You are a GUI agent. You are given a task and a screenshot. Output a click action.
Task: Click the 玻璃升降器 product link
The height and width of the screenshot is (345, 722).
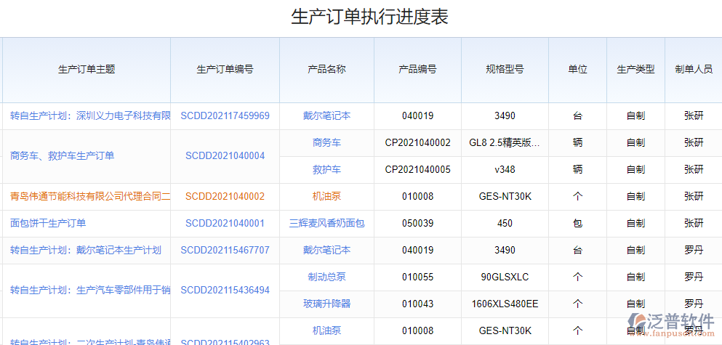point(326,304)
